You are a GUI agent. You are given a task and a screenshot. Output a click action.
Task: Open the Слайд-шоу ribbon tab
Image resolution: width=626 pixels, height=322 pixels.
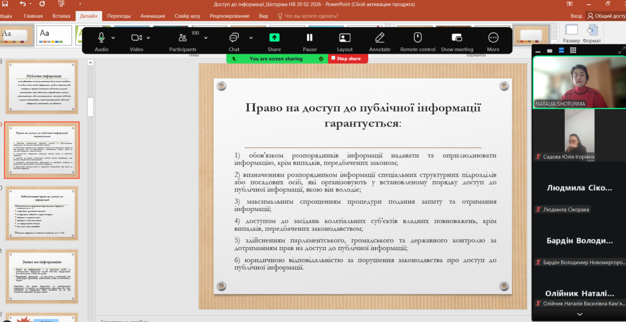point(188,16)
